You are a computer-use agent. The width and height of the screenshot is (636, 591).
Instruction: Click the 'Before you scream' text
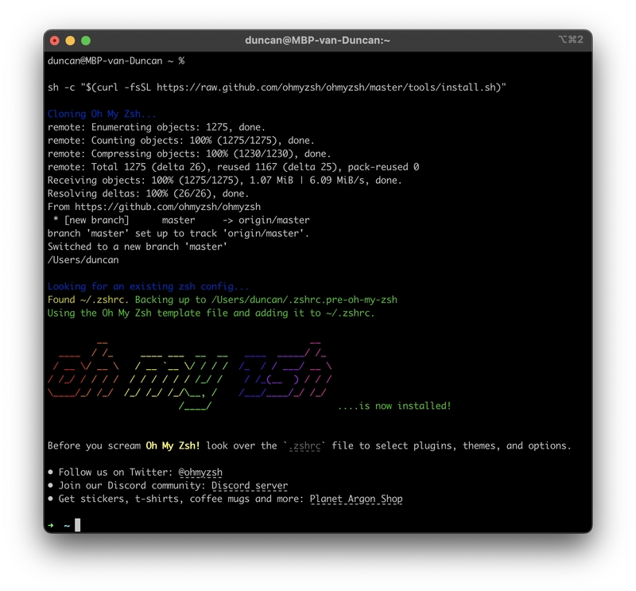tap(94, 446)
